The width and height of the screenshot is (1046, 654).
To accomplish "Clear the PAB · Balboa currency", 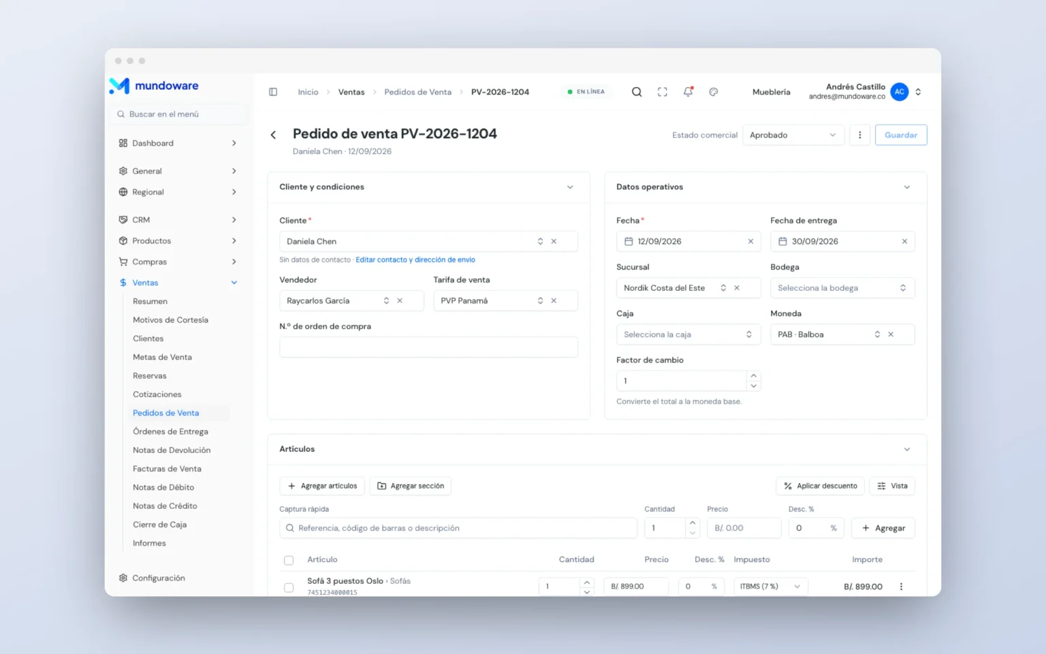I will (891, 334).
